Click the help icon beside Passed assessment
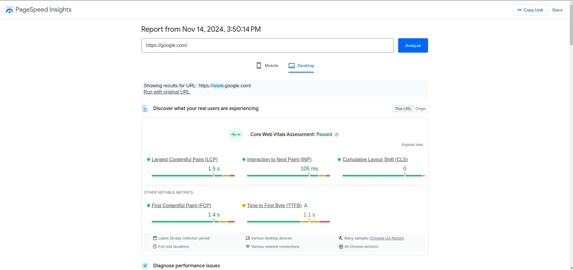The image size is (573, 270). tap(337, 135)
